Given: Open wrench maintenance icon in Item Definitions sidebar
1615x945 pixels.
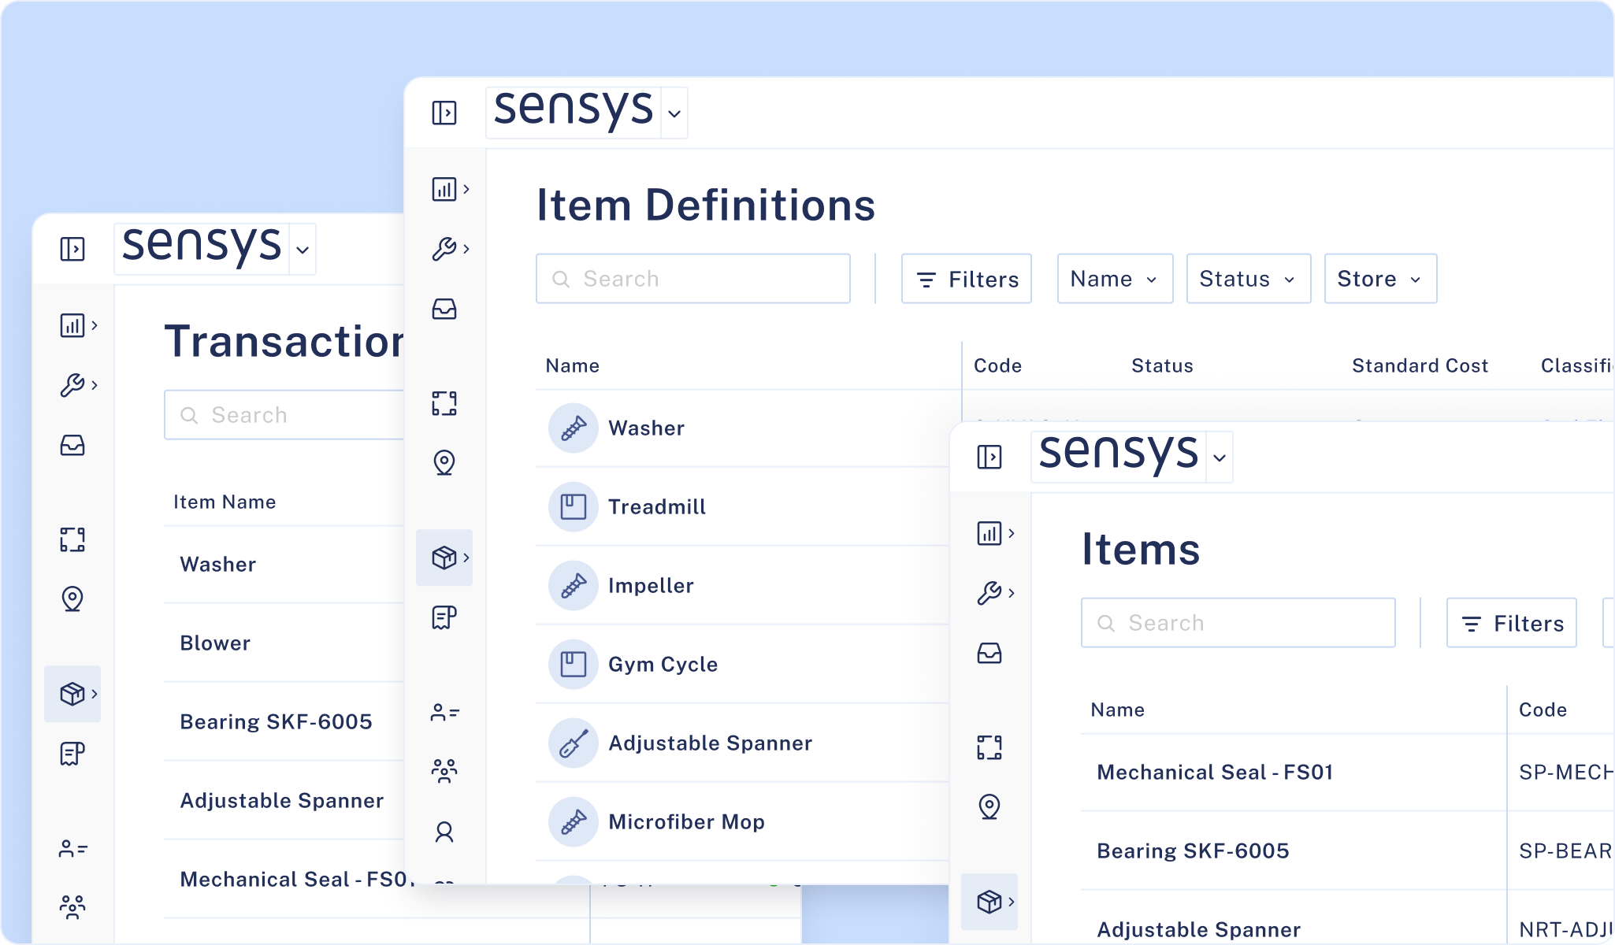Looking at the screenshot, I should coord(444,249).
